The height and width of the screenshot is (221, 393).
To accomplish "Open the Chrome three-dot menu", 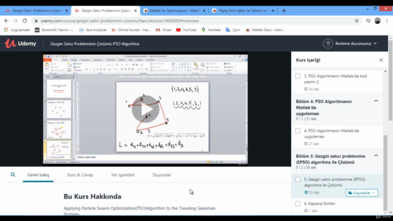I will click(x=387, y=21).
